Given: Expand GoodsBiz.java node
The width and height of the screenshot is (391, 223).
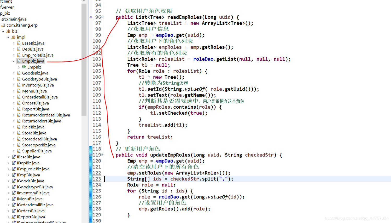Looking at the screenshot, I should pos(13,73).
